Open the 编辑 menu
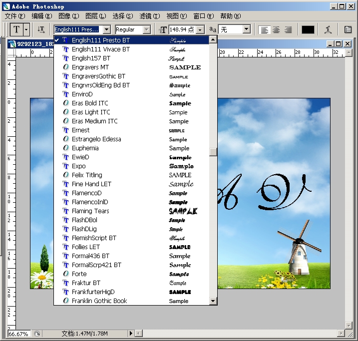 click(x=42, y=16)
